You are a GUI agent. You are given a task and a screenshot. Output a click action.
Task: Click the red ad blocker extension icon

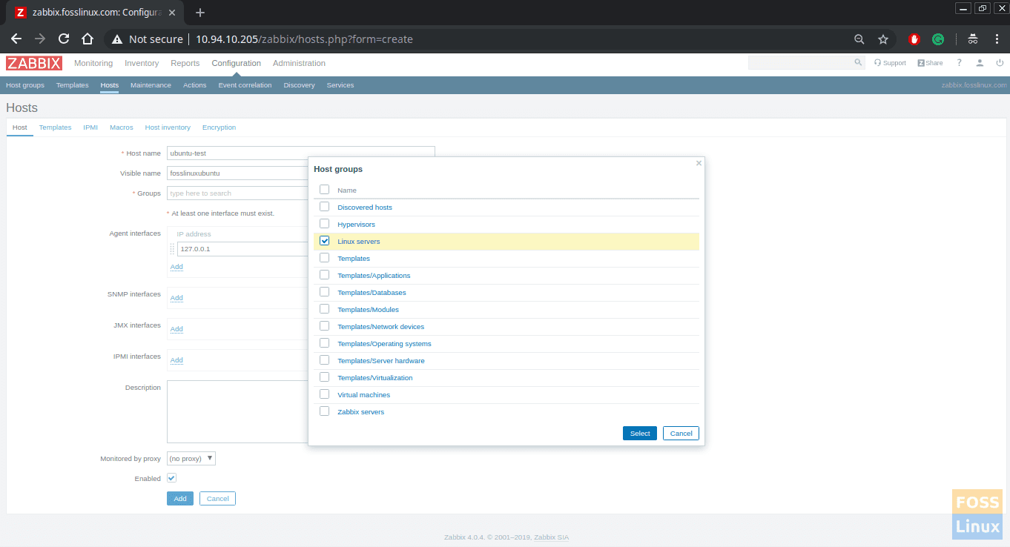[914, 39]
